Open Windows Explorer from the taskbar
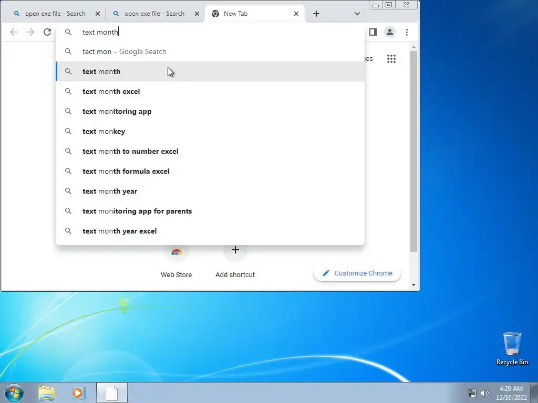538x403 pixels. coord(47,393)
